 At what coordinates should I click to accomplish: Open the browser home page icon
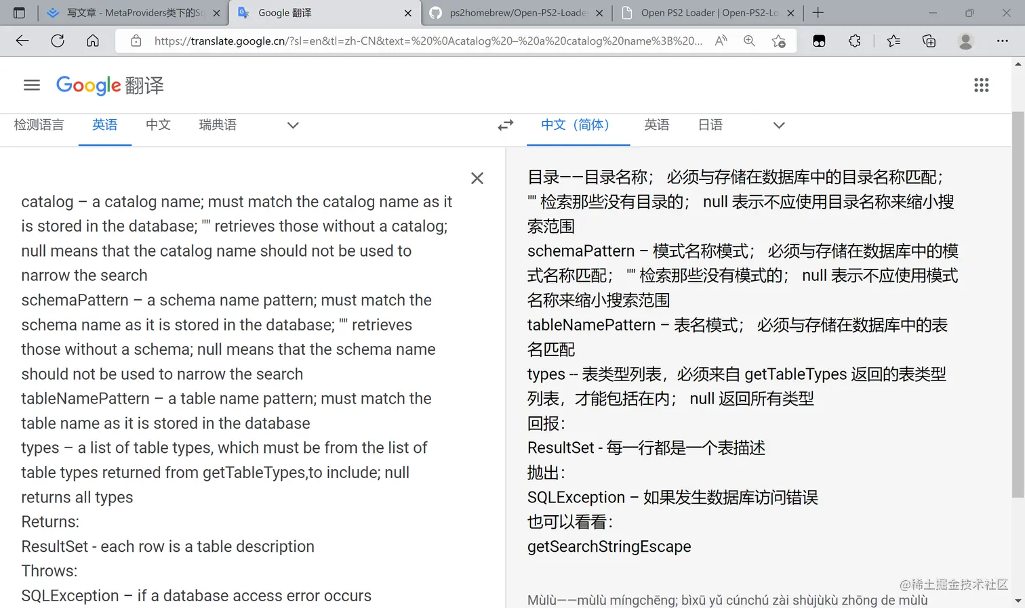pyautogui.click(x=93, y=41)
